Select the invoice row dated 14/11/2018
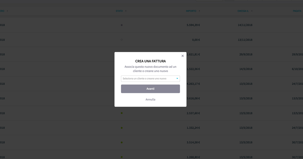The height and width of the screenshot is (159, 303). (151, 25)
